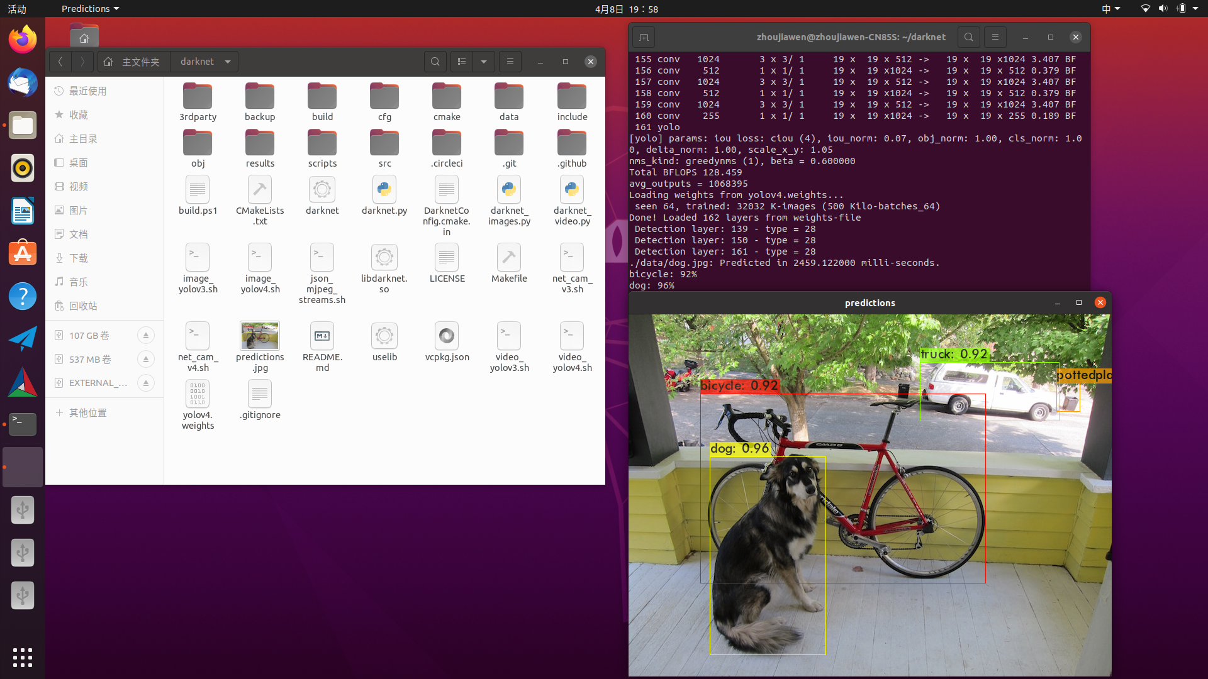This screenshot has width=1208, height=679.
Task: Open 其他位置 in the file manager sidebar
Action: [88, 412]
